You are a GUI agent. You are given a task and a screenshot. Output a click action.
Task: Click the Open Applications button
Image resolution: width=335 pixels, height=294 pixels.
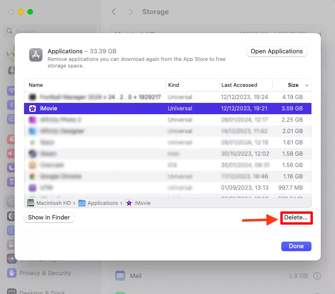[x=277, y=51]
